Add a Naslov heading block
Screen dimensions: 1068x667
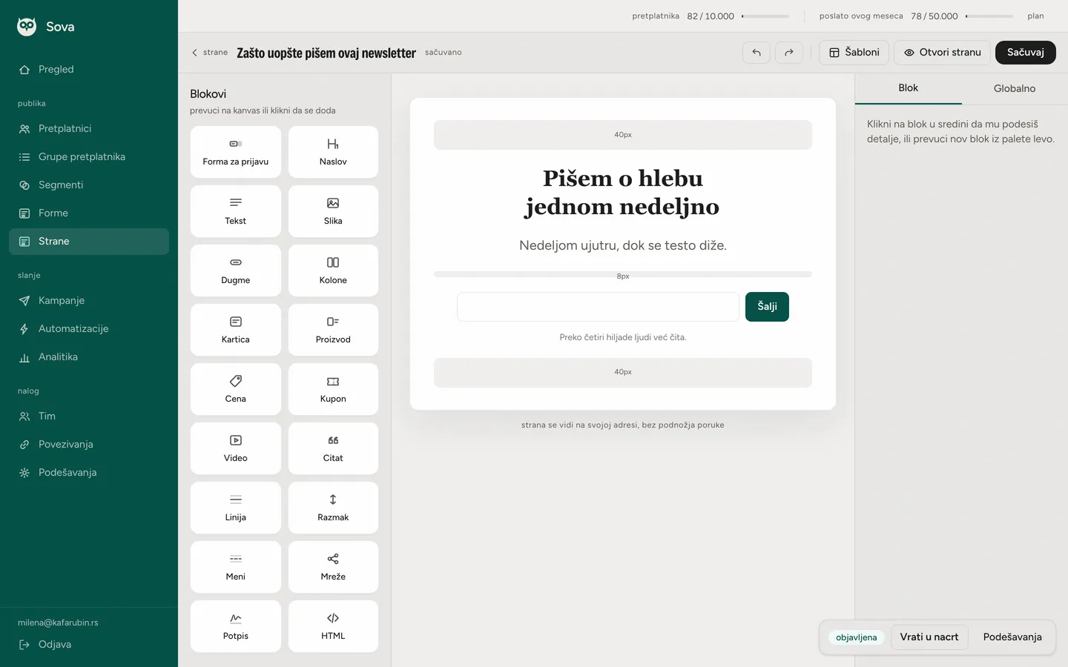click(333, 152)
